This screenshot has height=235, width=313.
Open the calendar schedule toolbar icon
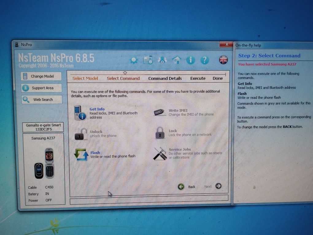(148, 60)
